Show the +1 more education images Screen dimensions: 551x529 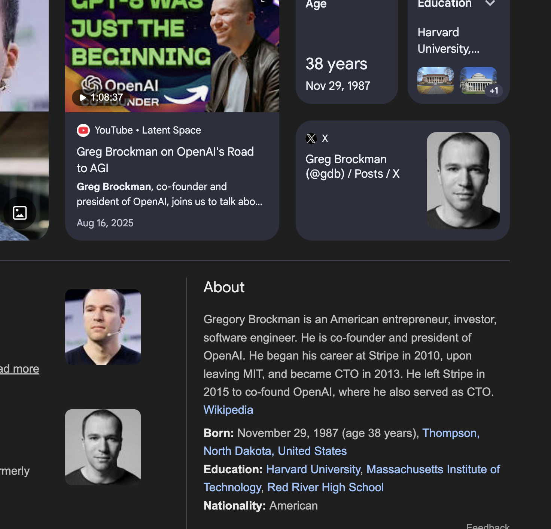[x=494, y=91]
